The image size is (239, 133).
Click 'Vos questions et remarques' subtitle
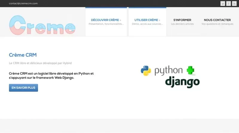click(217, 24)
